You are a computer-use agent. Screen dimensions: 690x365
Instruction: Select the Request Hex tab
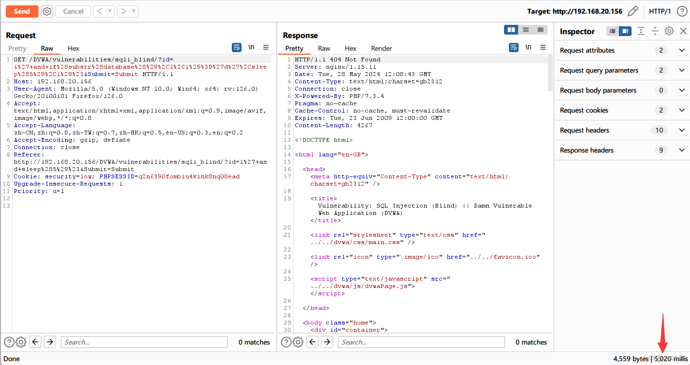coord(74,48)
